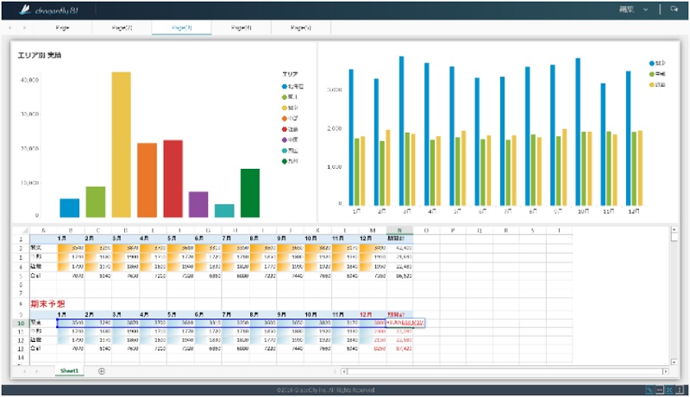Open the chat icon in the top-right header
Screen dimensions: 690x397
pyautogui.click(x=674, y=9)
